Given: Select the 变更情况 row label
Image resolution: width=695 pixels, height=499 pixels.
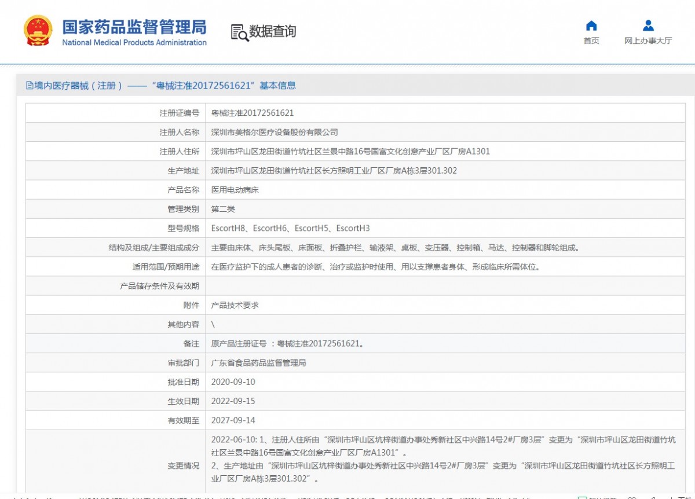Looking at the screenshot, I should [x=184, y=466].
